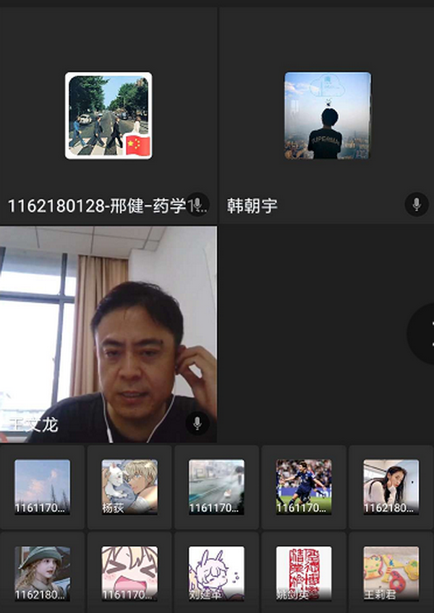The image size is (434, 613).
Task: Select the laughing anime face thumbnail
Action: coord(129,573)
